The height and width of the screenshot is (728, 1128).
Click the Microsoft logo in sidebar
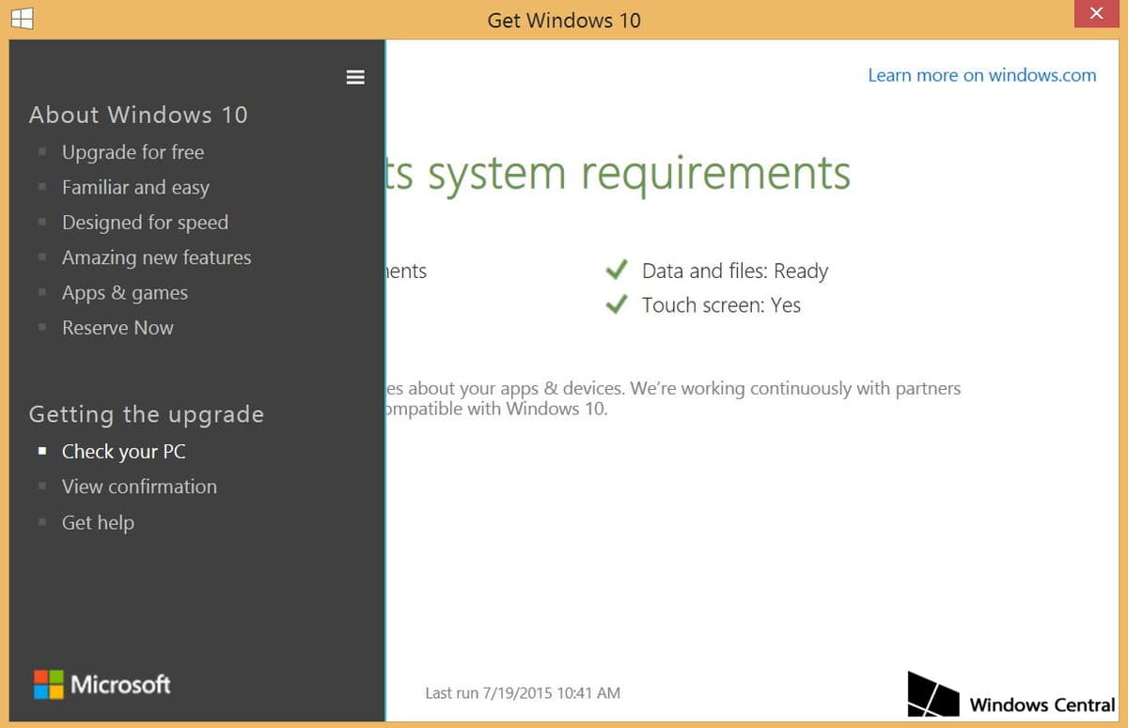(102, 684)
